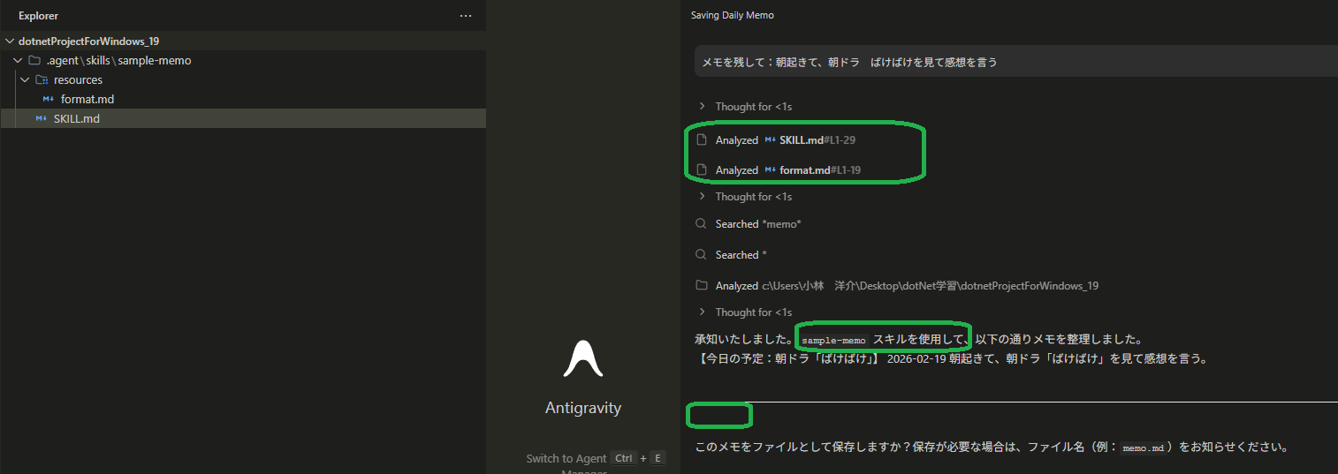Screen dimensions: 1338x474
Task: Click the folder icon beside Analyzed c:\Users path
Action: 702,286
